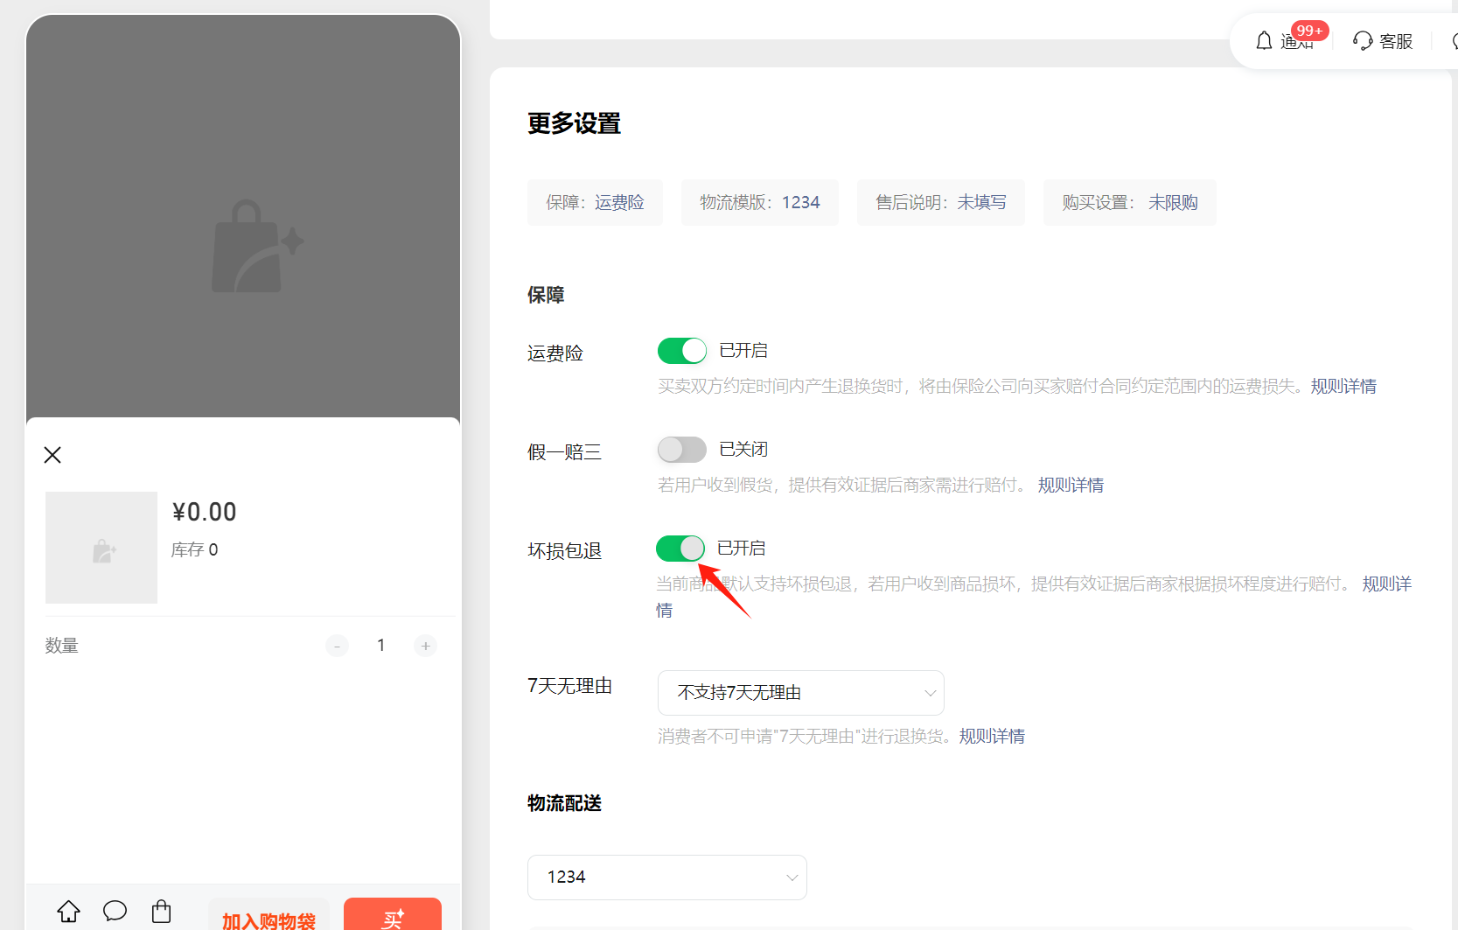This screenshot has height=930, width=1458.
Task: Select the home icon in the preview bottom bar
Action: [x=68, y=911]
